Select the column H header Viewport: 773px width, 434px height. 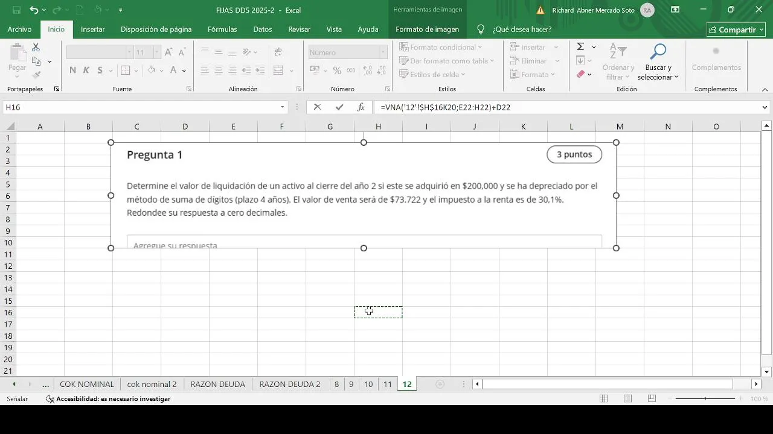378,127
